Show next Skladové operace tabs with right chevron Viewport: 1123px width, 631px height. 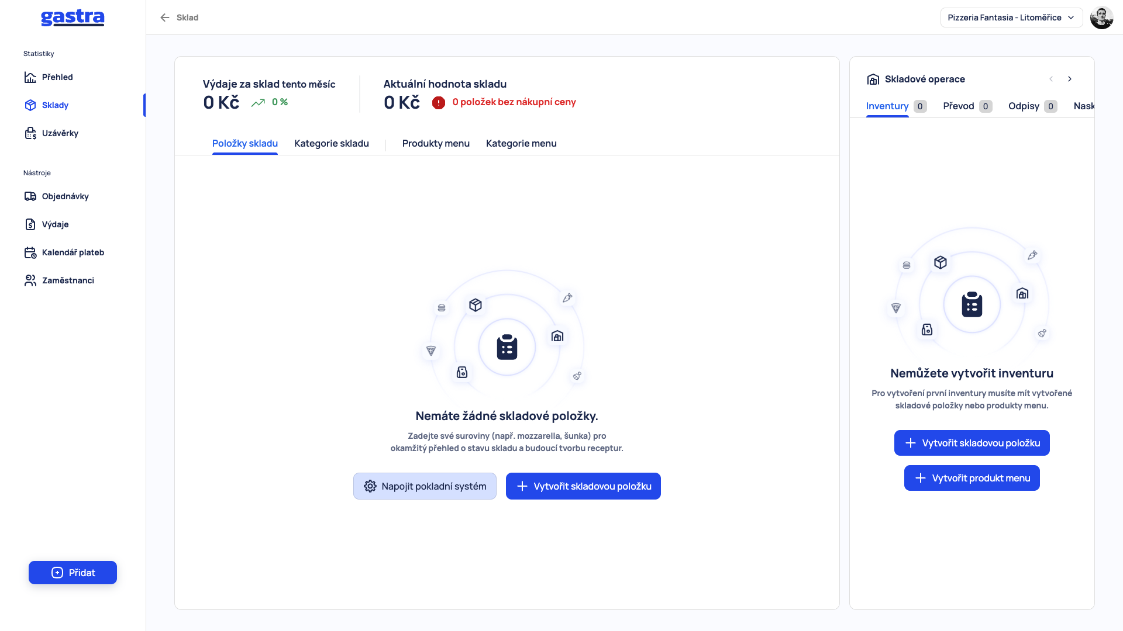point(1070,79)
